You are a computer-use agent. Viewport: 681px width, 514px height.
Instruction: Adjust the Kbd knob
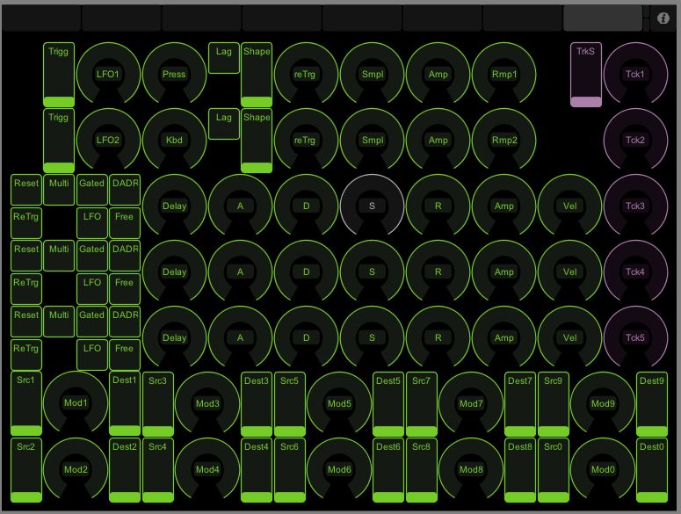(x=174, y=141)
